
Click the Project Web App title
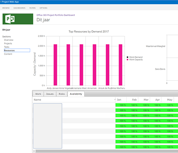[x=10, y=2]
